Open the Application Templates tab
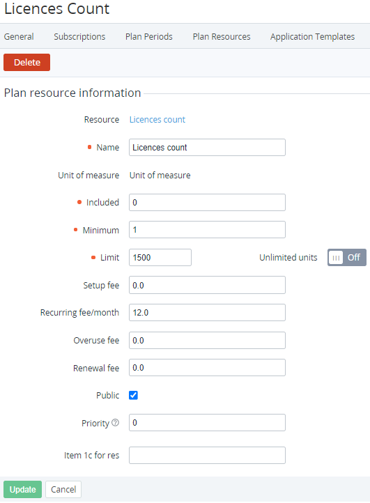The width and height of the screenshot is (370, 503). (x=312, y=36)
